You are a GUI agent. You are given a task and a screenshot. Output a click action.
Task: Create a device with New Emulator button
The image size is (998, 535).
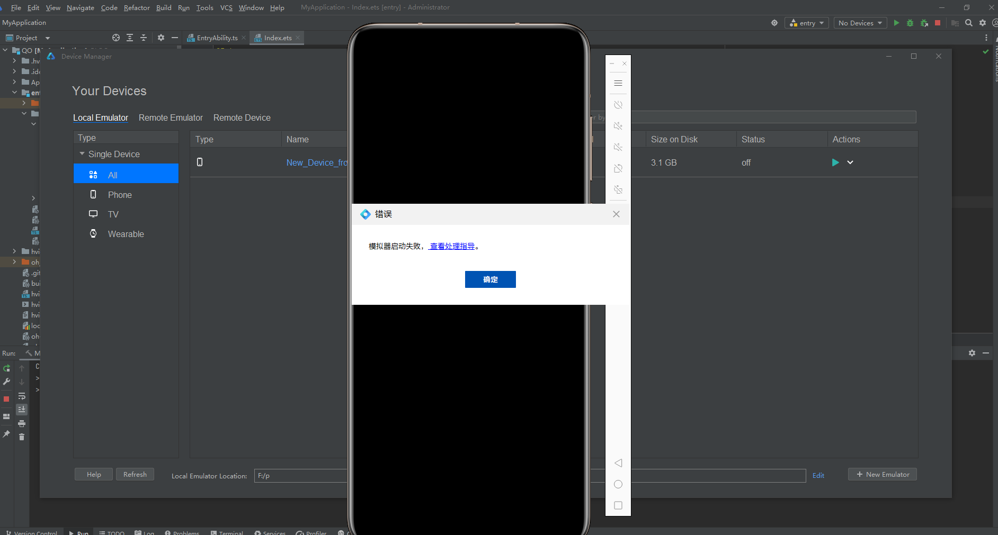point(883,474)
